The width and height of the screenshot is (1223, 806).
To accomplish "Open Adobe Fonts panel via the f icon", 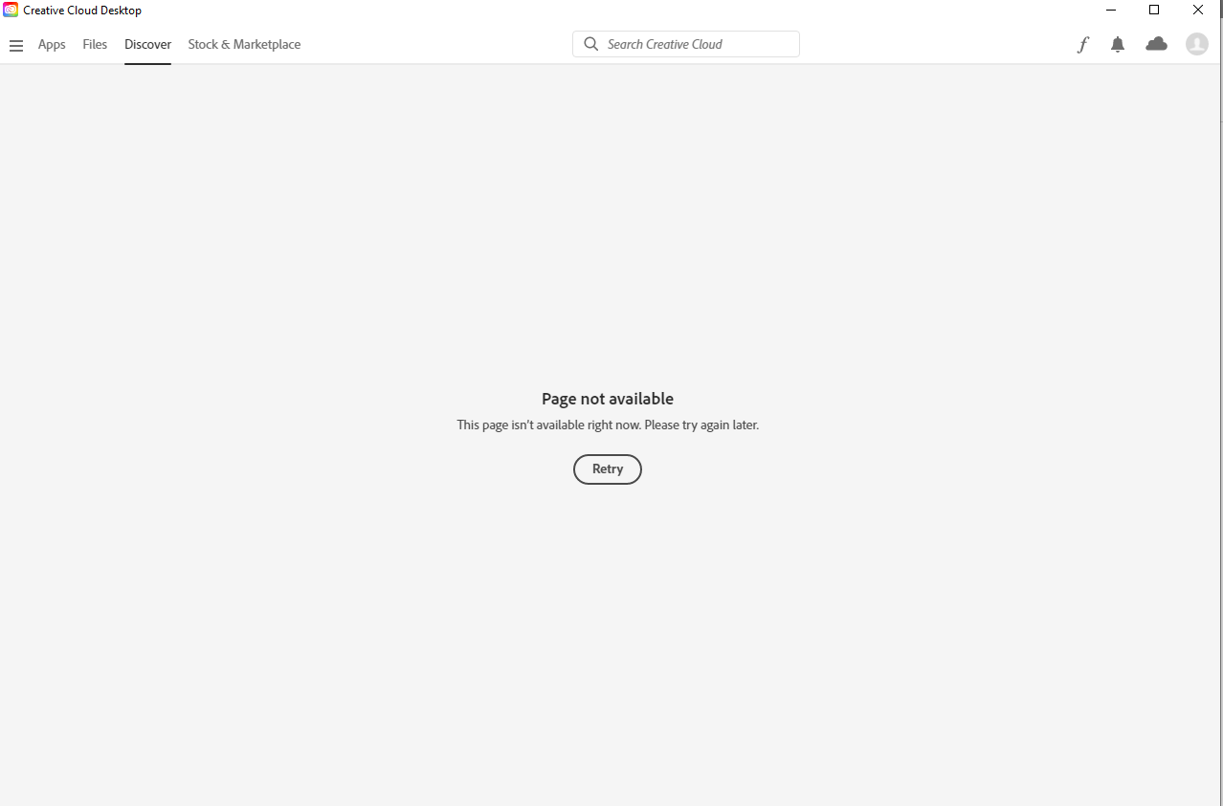I will click(1082, 44).
